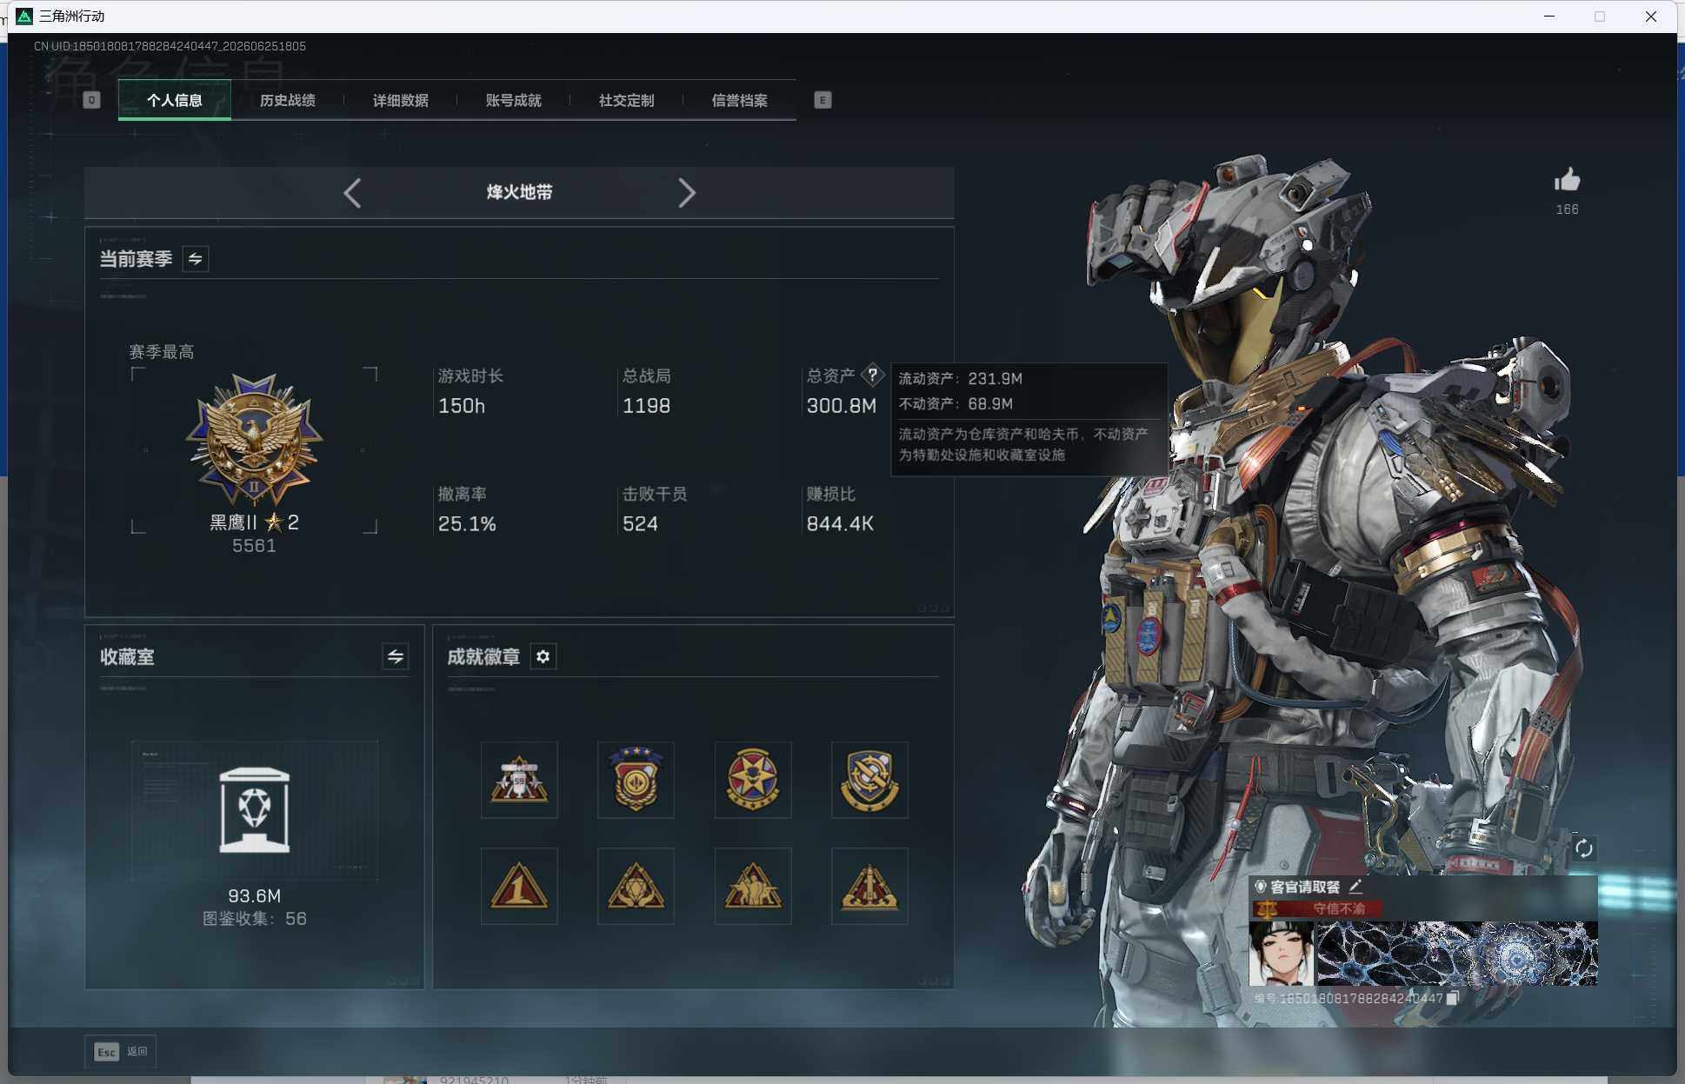This screenshot has width=1685, height=1084.
Task: Go to the 社交定制 tab
Action: 627,100
